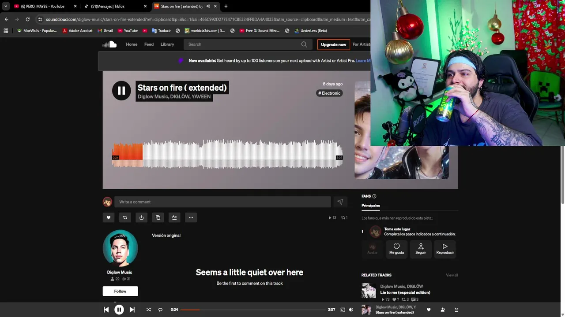Click the Upgrade now button
The width and height of the screenshot is (565, 317).
[x=333, y=44]
